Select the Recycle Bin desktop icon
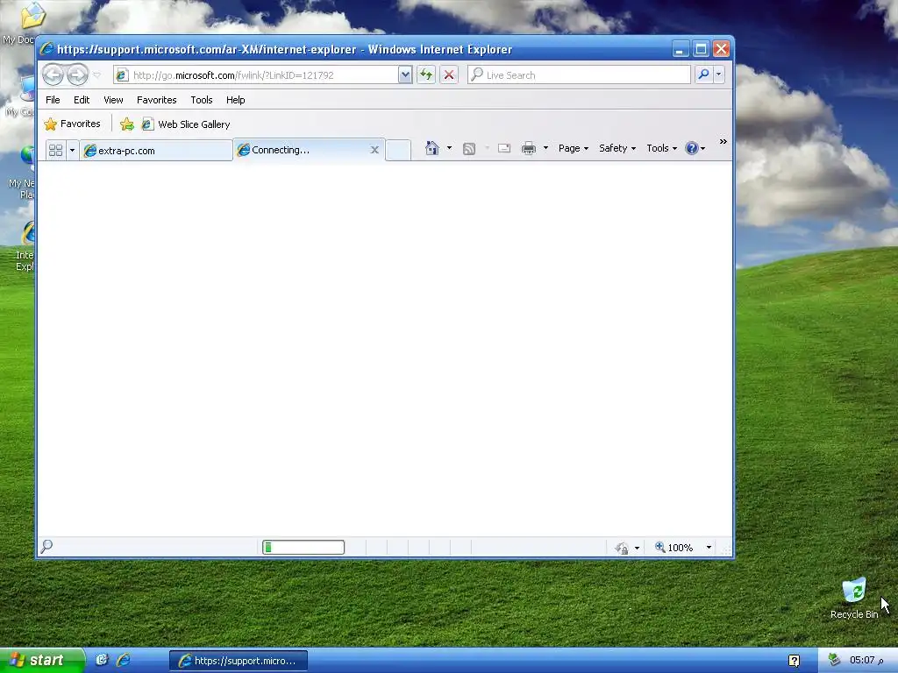This screenshot has height=673, width=898. [854, 598]
